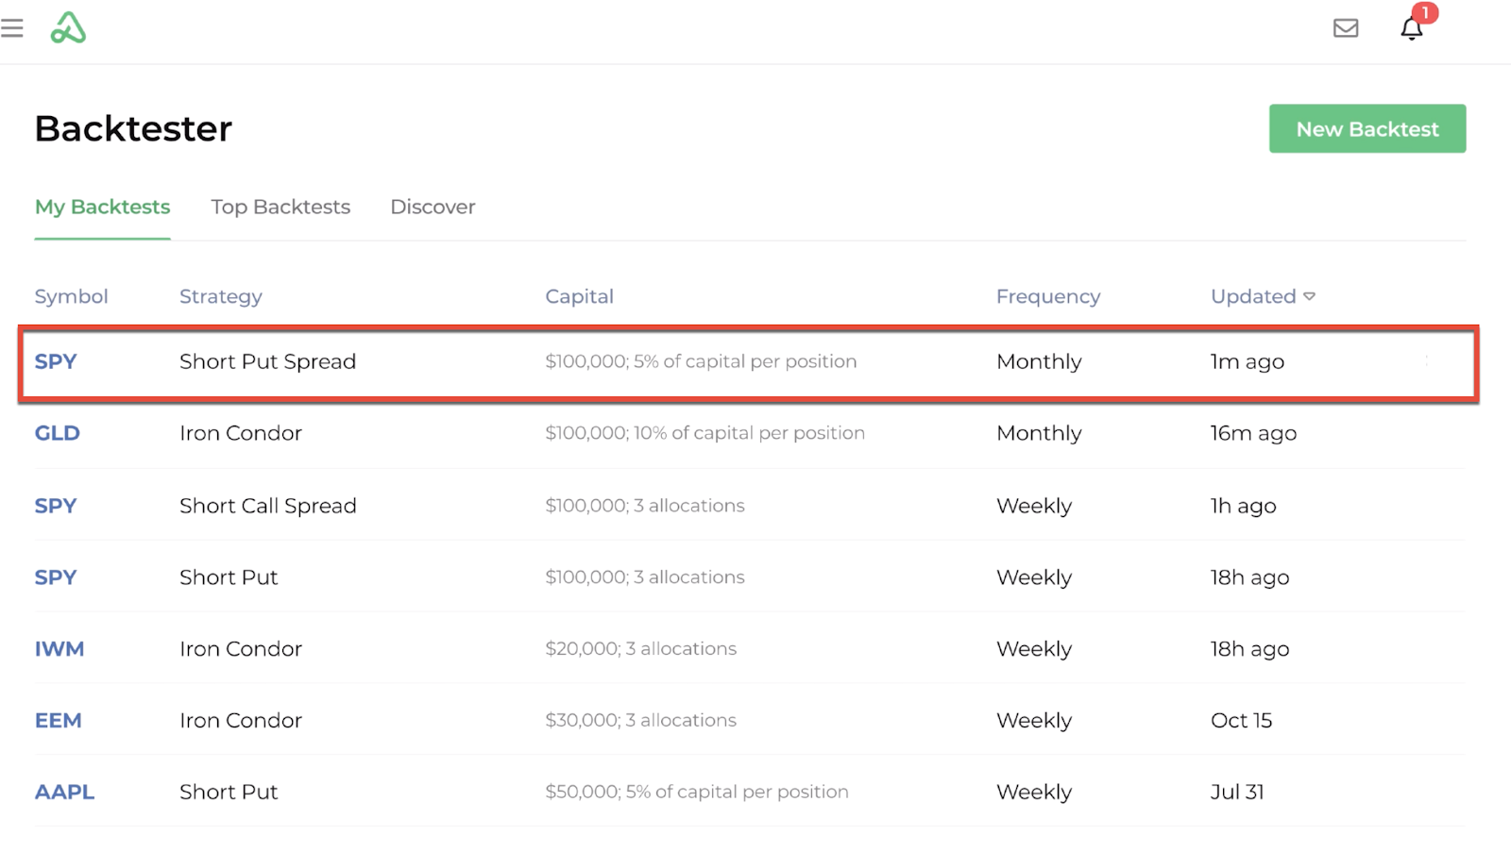
Task: Sort by the Strategy column header
Action: click(x=221, y=296)
